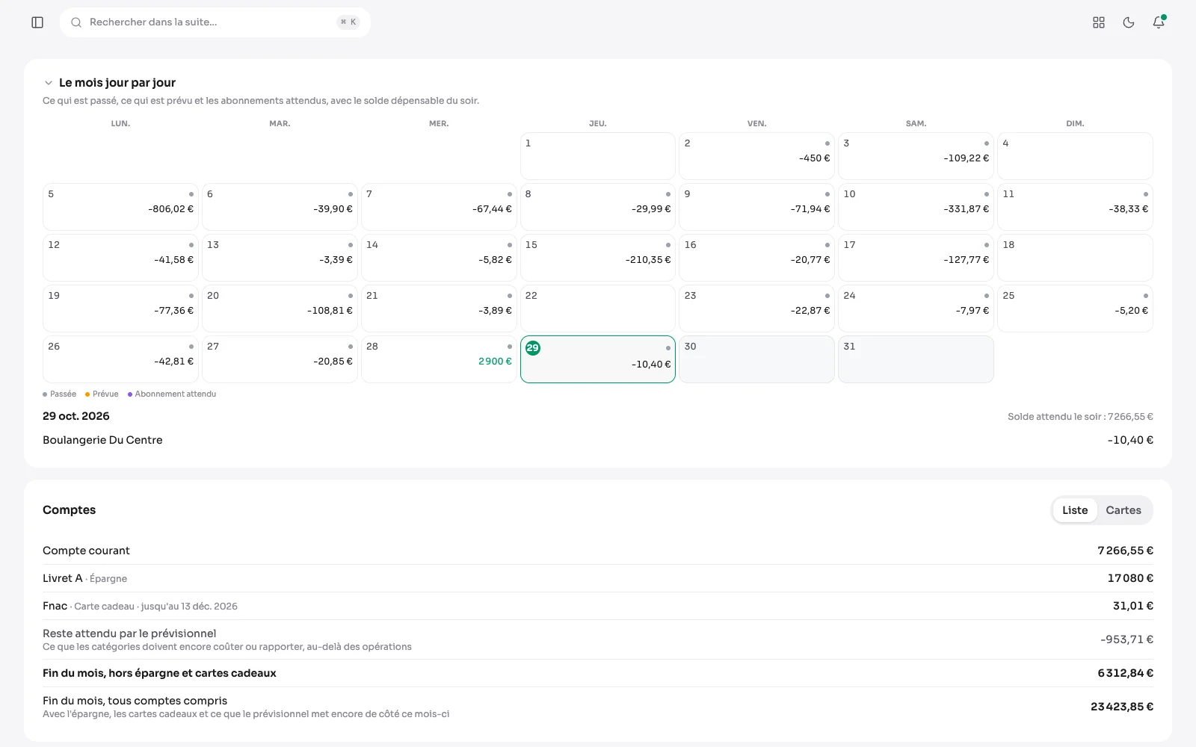Select day 10 with -331,87 €
1196x747 pixels.
click(916, 207)
